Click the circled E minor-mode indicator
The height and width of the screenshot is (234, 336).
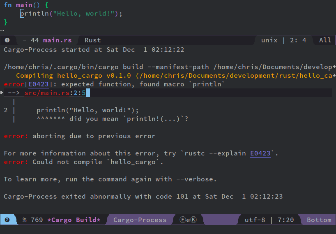pyautogui.click(x=182, y=220)
